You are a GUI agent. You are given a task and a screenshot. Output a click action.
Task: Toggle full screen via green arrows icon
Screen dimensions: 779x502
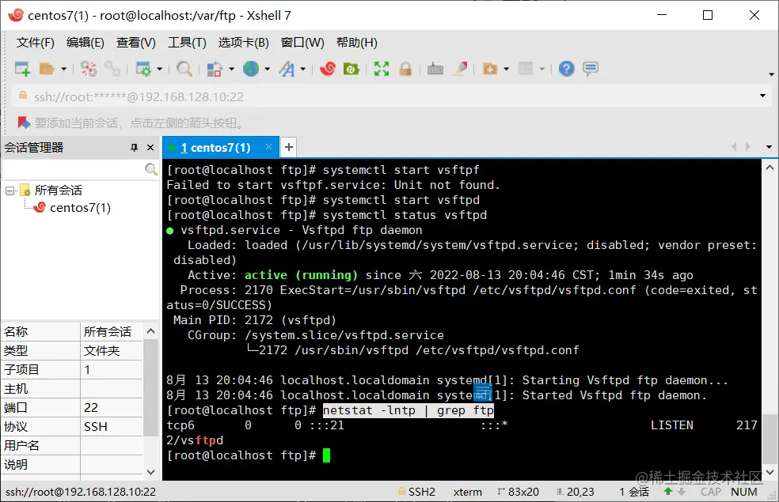tap(382, 69)
